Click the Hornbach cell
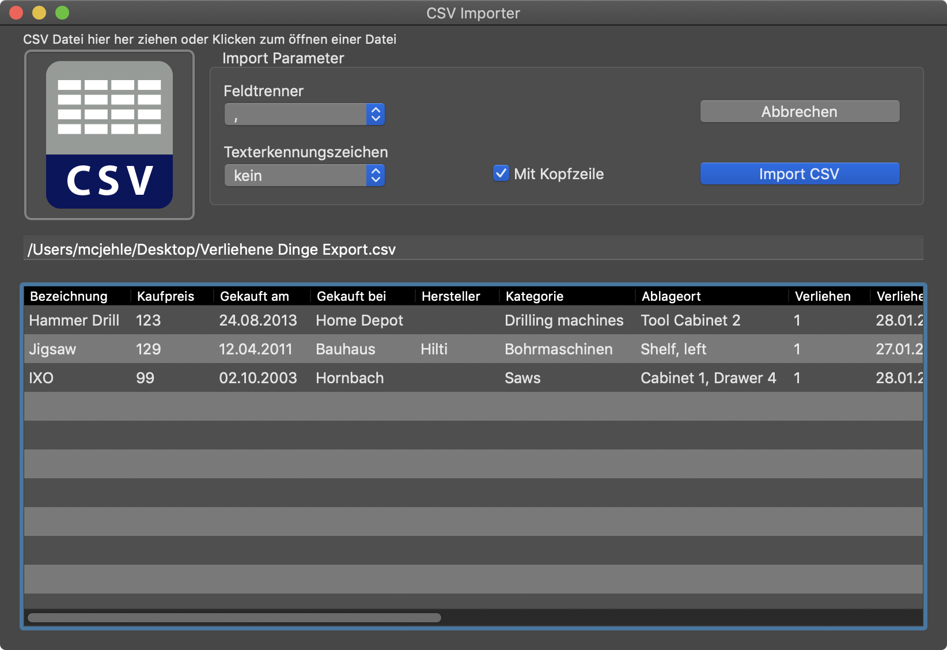This screenshot has height=650, width=947. [x=350, y=378]
